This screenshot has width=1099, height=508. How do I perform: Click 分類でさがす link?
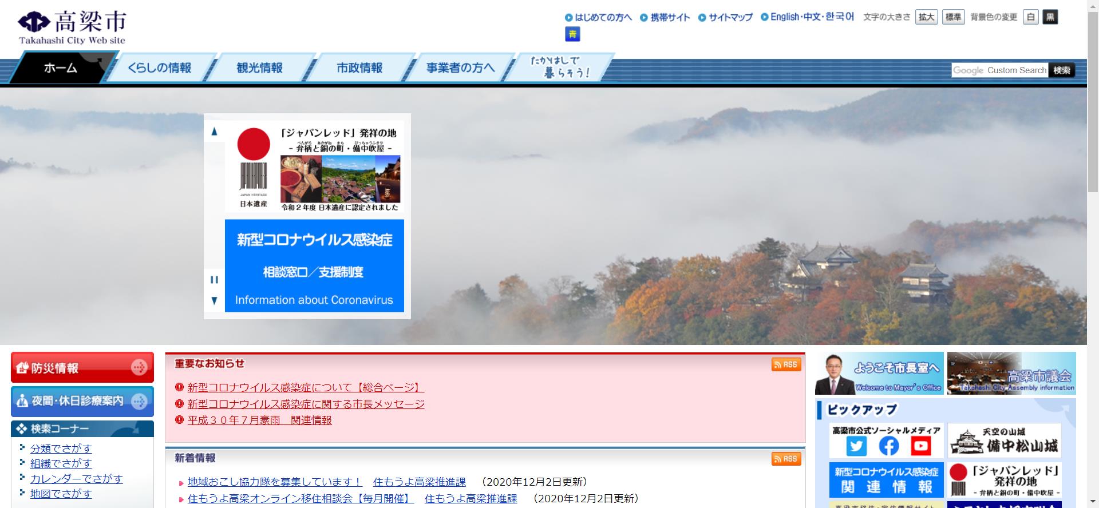pos(61,449)
